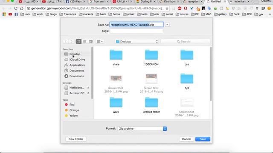This screenshot has height=153, width=273.
Task: Click the browser address bar
Action: point(98,8)
